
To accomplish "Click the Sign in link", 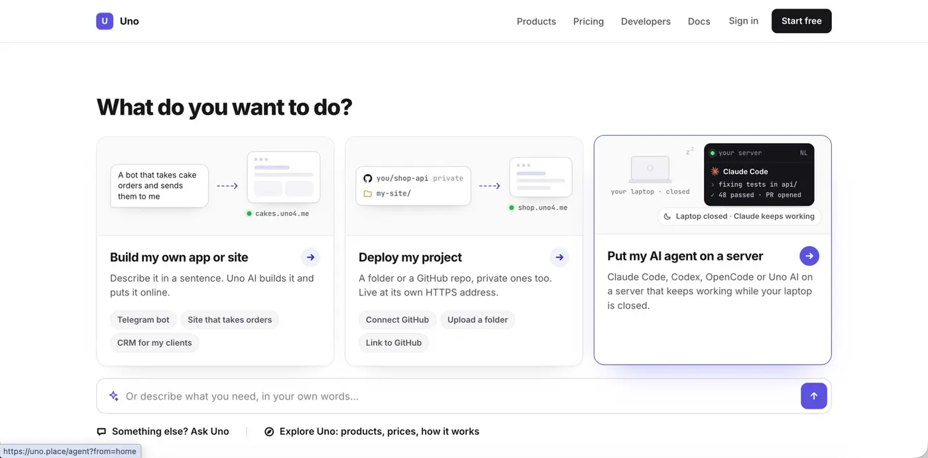I will (743, 21).
